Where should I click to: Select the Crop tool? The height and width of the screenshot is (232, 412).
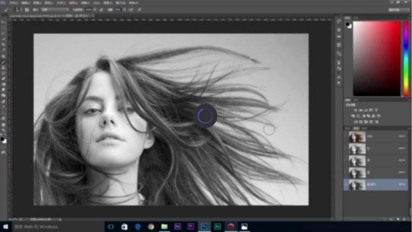(4, 44)
